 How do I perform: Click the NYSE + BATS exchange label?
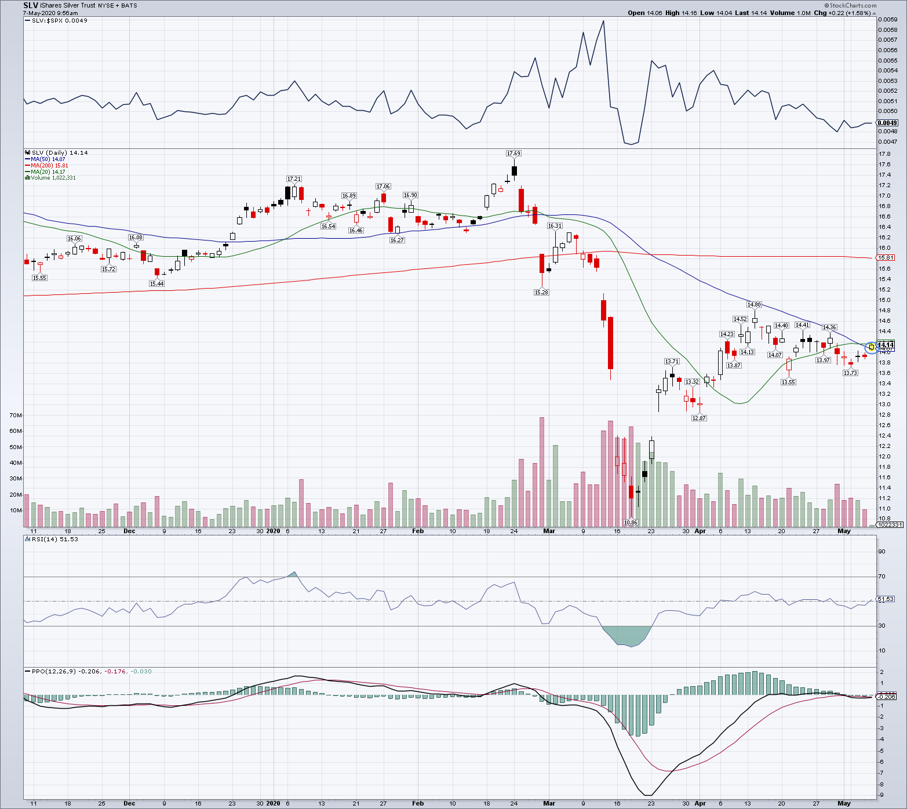pyautogui.click(x=118, y=6)
